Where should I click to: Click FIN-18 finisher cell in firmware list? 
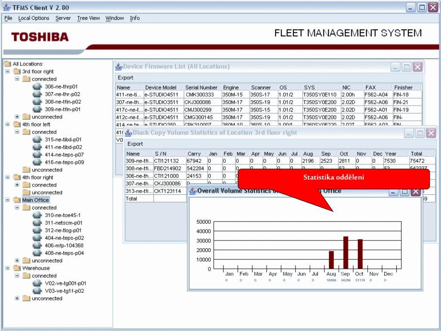407,95
